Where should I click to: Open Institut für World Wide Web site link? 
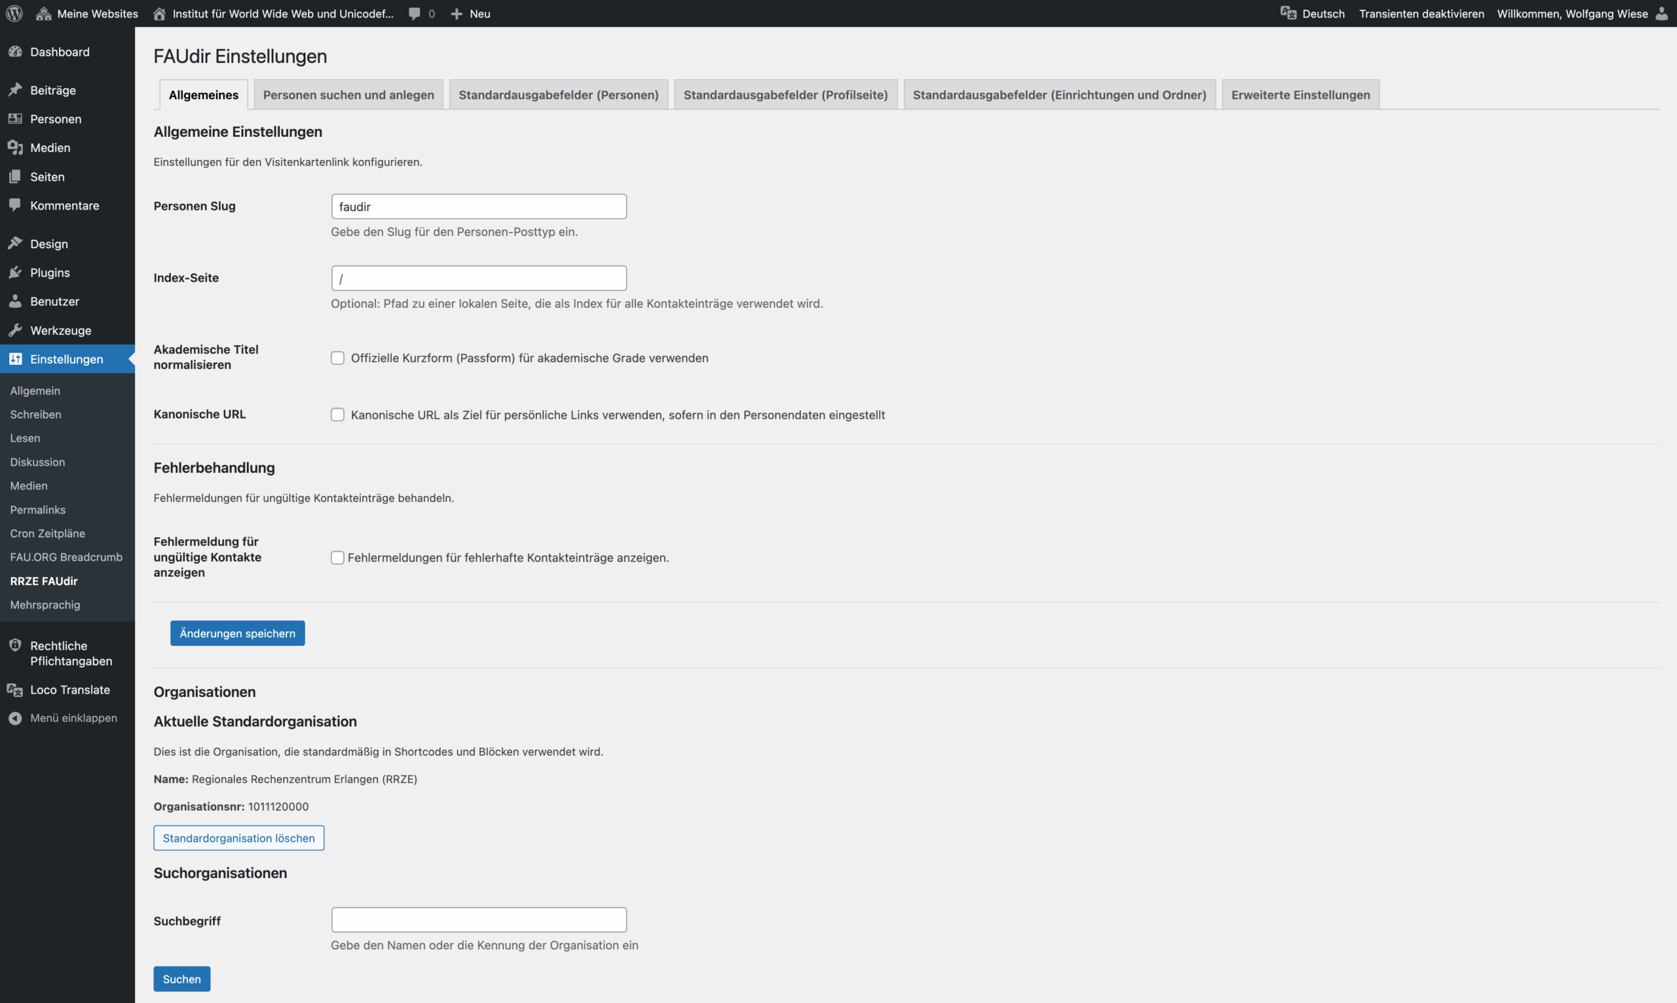coord(274,14)
